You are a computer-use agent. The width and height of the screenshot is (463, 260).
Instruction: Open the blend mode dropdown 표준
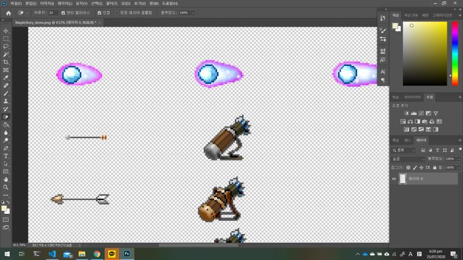(409, 159)
